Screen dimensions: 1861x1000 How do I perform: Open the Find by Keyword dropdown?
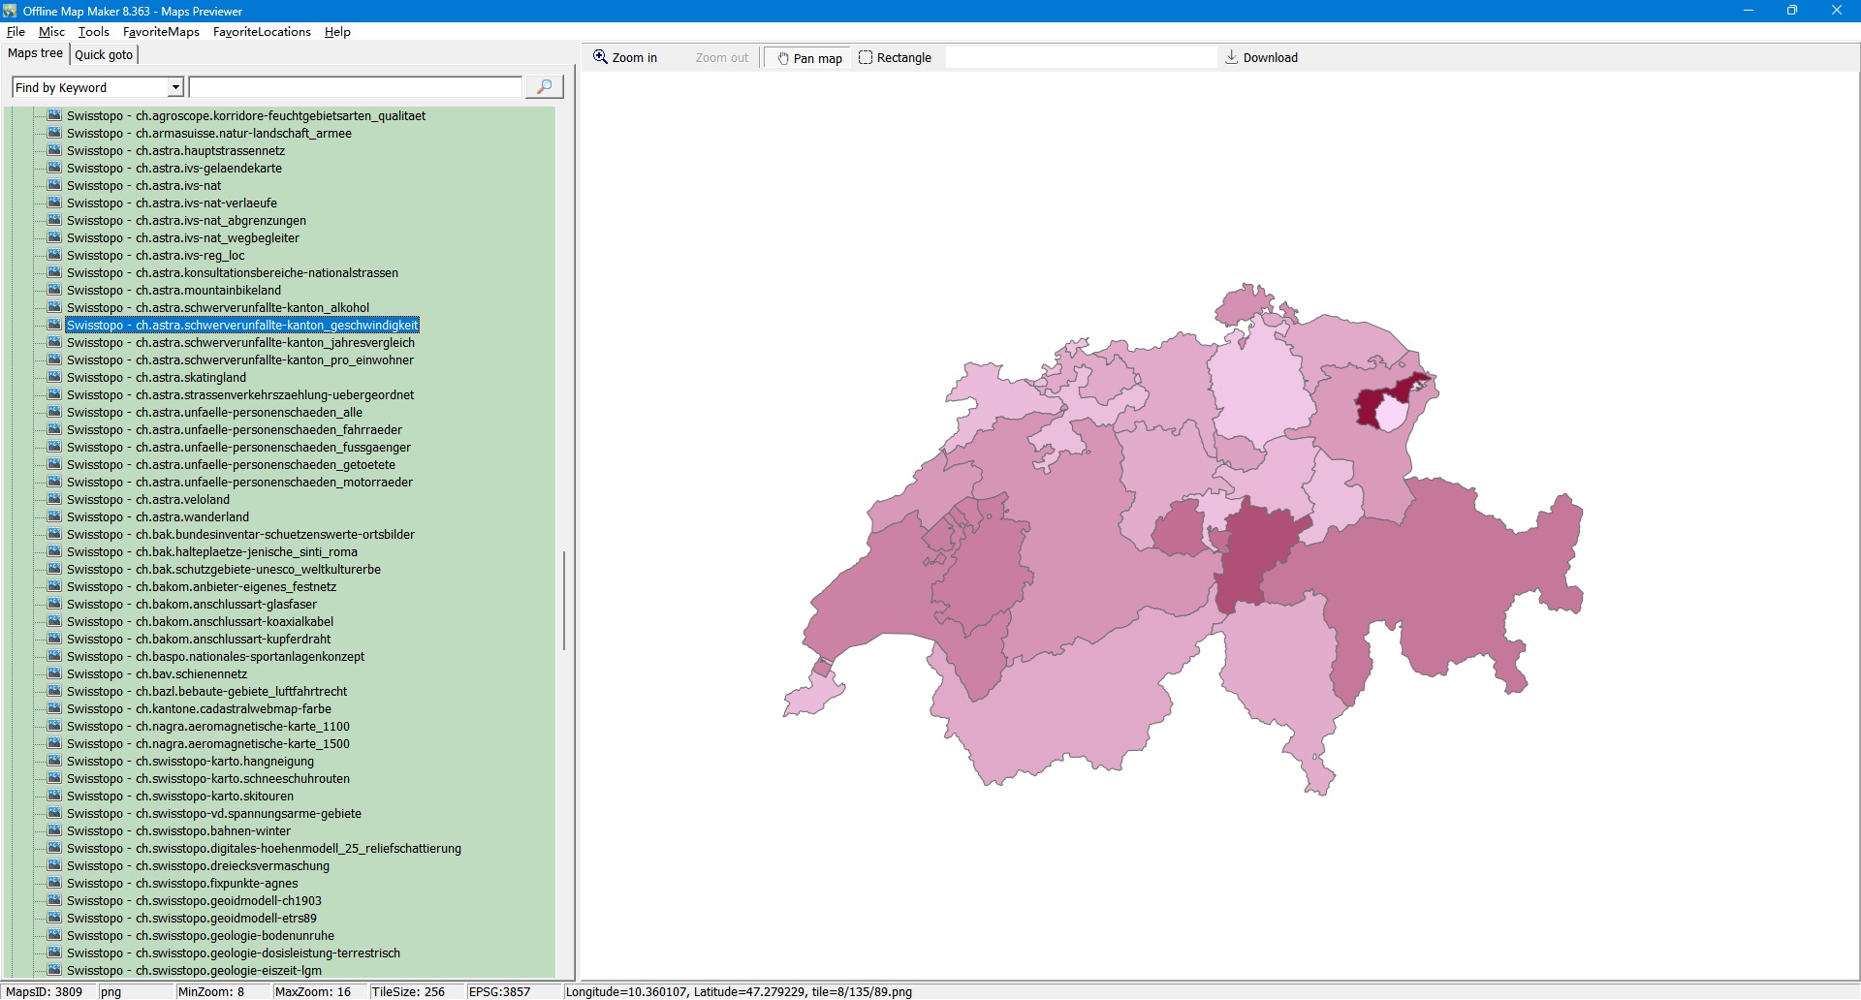point(175,87)
